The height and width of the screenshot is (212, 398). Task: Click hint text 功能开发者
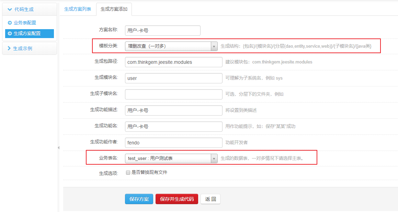tap(237, 142)
